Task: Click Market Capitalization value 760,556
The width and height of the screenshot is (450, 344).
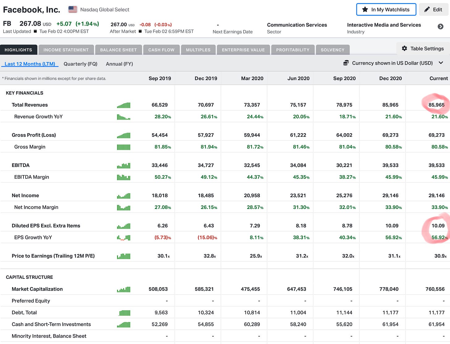Action: click(435, 289)
